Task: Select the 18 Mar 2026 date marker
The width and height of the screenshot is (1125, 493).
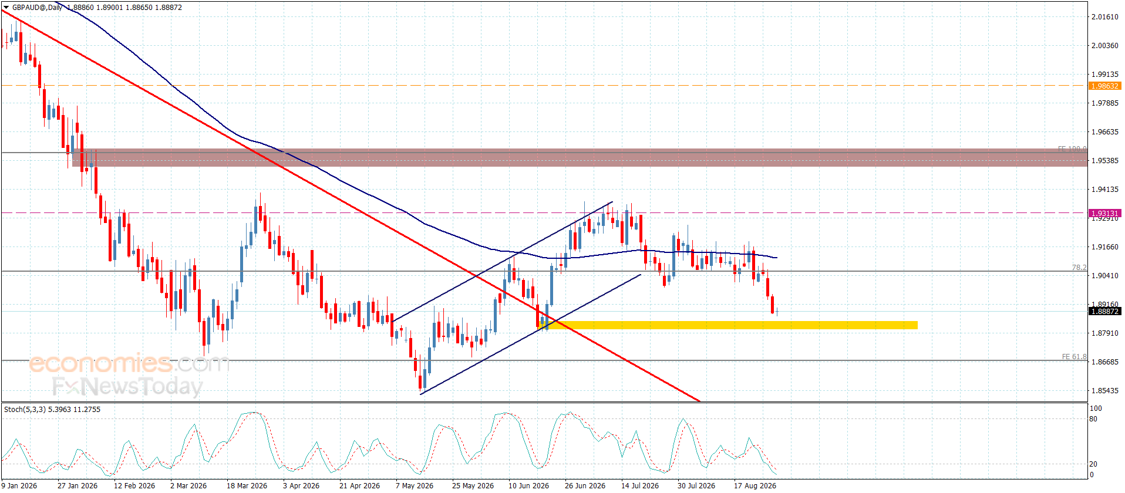Action: (247, 485)
